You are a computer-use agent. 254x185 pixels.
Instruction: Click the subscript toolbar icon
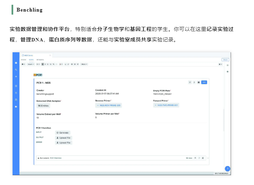[x=65, y=64]
